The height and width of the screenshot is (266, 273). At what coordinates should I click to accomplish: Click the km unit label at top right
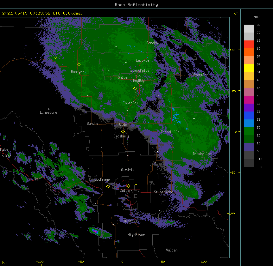(x=236, y=13)
